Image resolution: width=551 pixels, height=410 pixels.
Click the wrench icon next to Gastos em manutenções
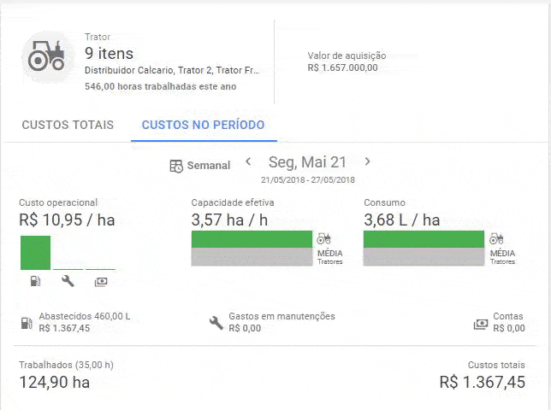point(216,323)
